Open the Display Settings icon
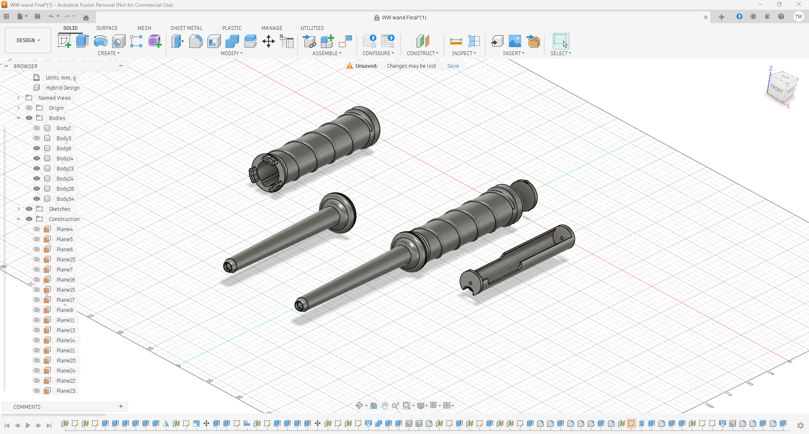Screen dimensions: 809x434 pyautogui.click(x=421, y=405)
